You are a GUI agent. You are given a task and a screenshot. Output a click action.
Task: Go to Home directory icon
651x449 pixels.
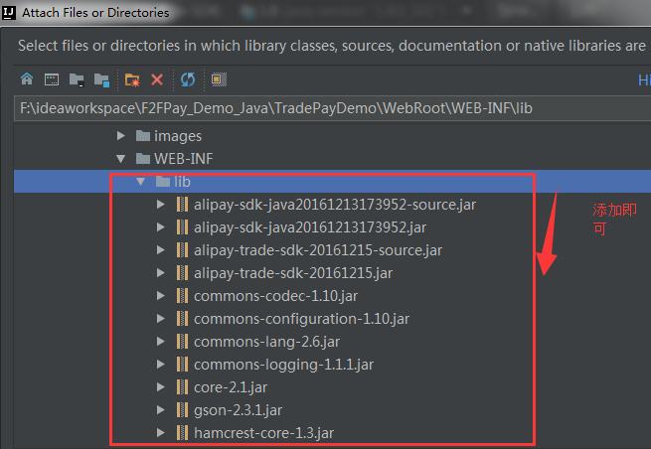pos(27,79)
